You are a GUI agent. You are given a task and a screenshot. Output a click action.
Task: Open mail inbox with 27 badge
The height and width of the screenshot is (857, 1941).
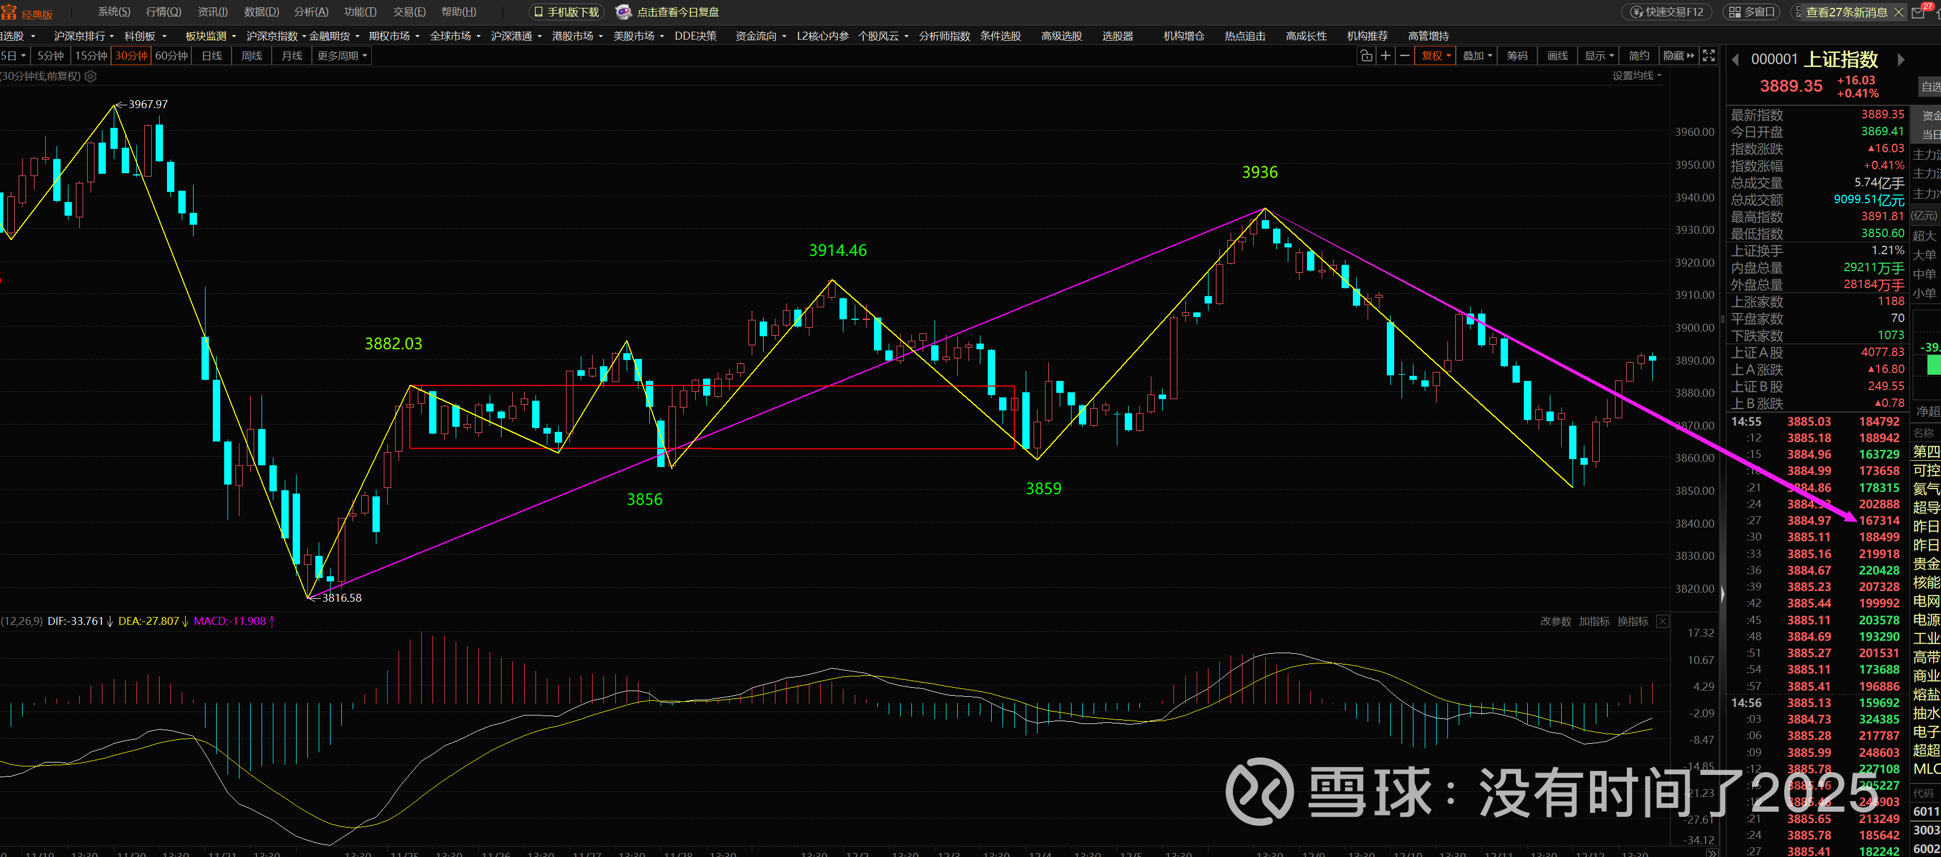pos(1921,12)
